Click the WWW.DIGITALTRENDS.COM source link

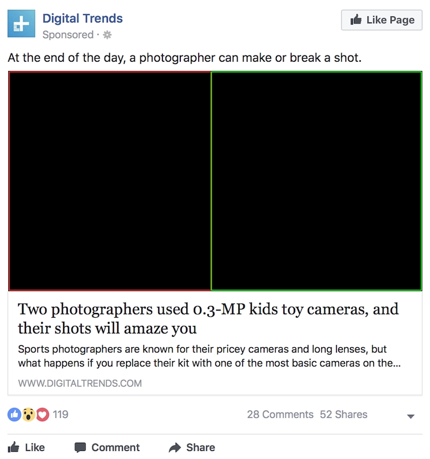point(80,384)
